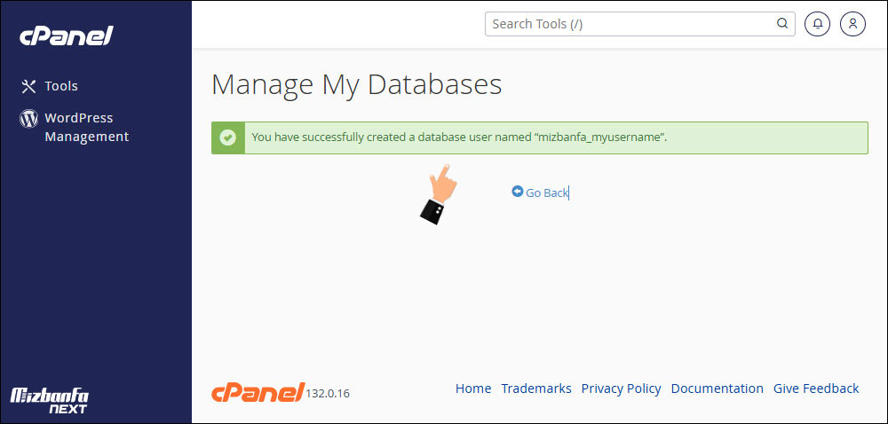The height and width of the screenshot is (424, 888).
Task: Open the user account icon menu
Action: (x=852, y=24)
